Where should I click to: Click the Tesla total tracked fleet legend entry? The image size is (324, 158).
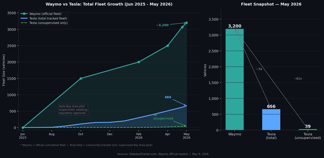44,18
